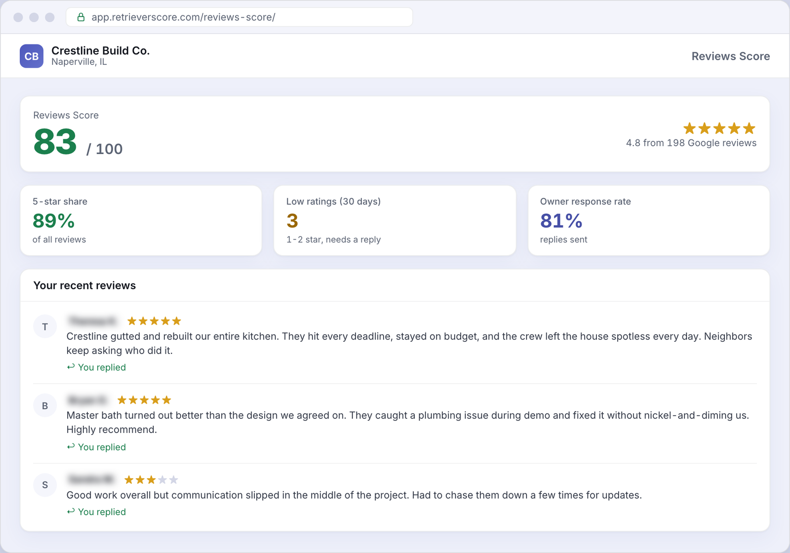Click the 'of all reviews' caption
This screenshot has height=553, width=790.
(59, 240)
